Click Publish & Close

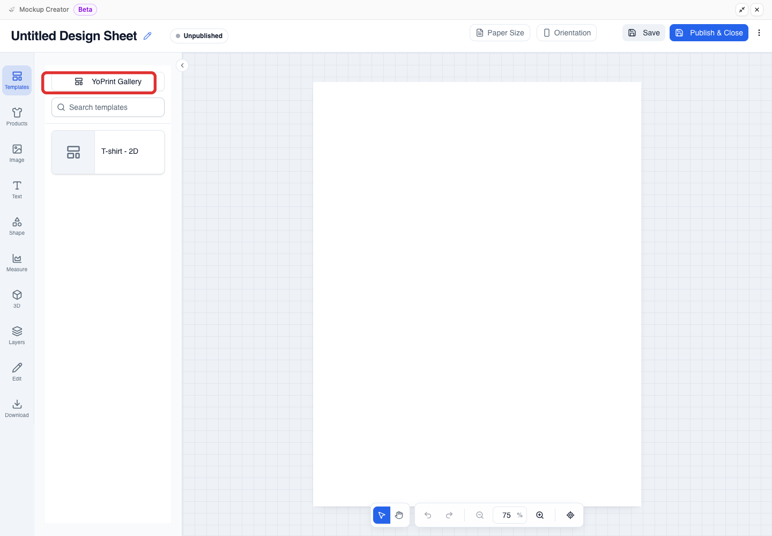[x=709, y=33]
